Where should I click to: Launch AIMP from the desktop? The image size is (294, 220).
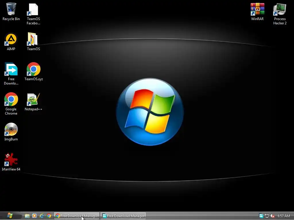[x=11, y=42]
